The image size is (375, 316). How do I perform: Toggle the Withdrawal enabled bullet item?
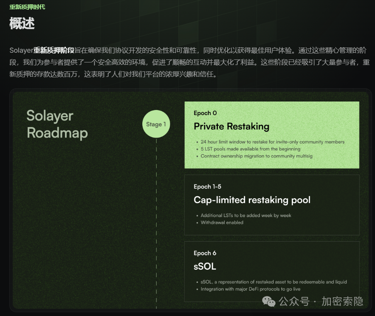tap(223, 223)
